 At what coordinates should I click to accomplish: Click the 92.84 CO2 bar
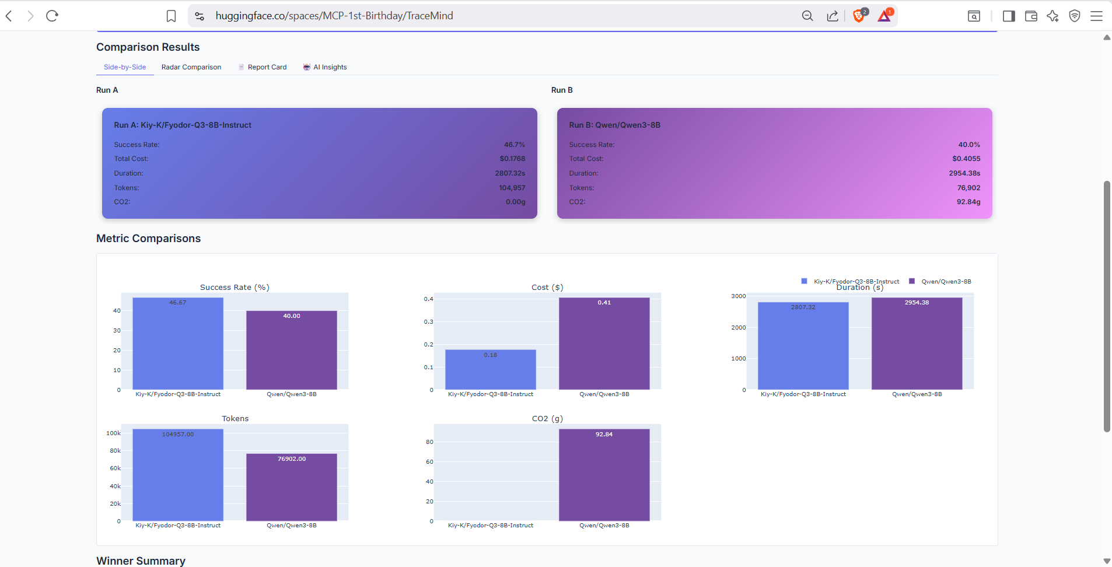604,475
